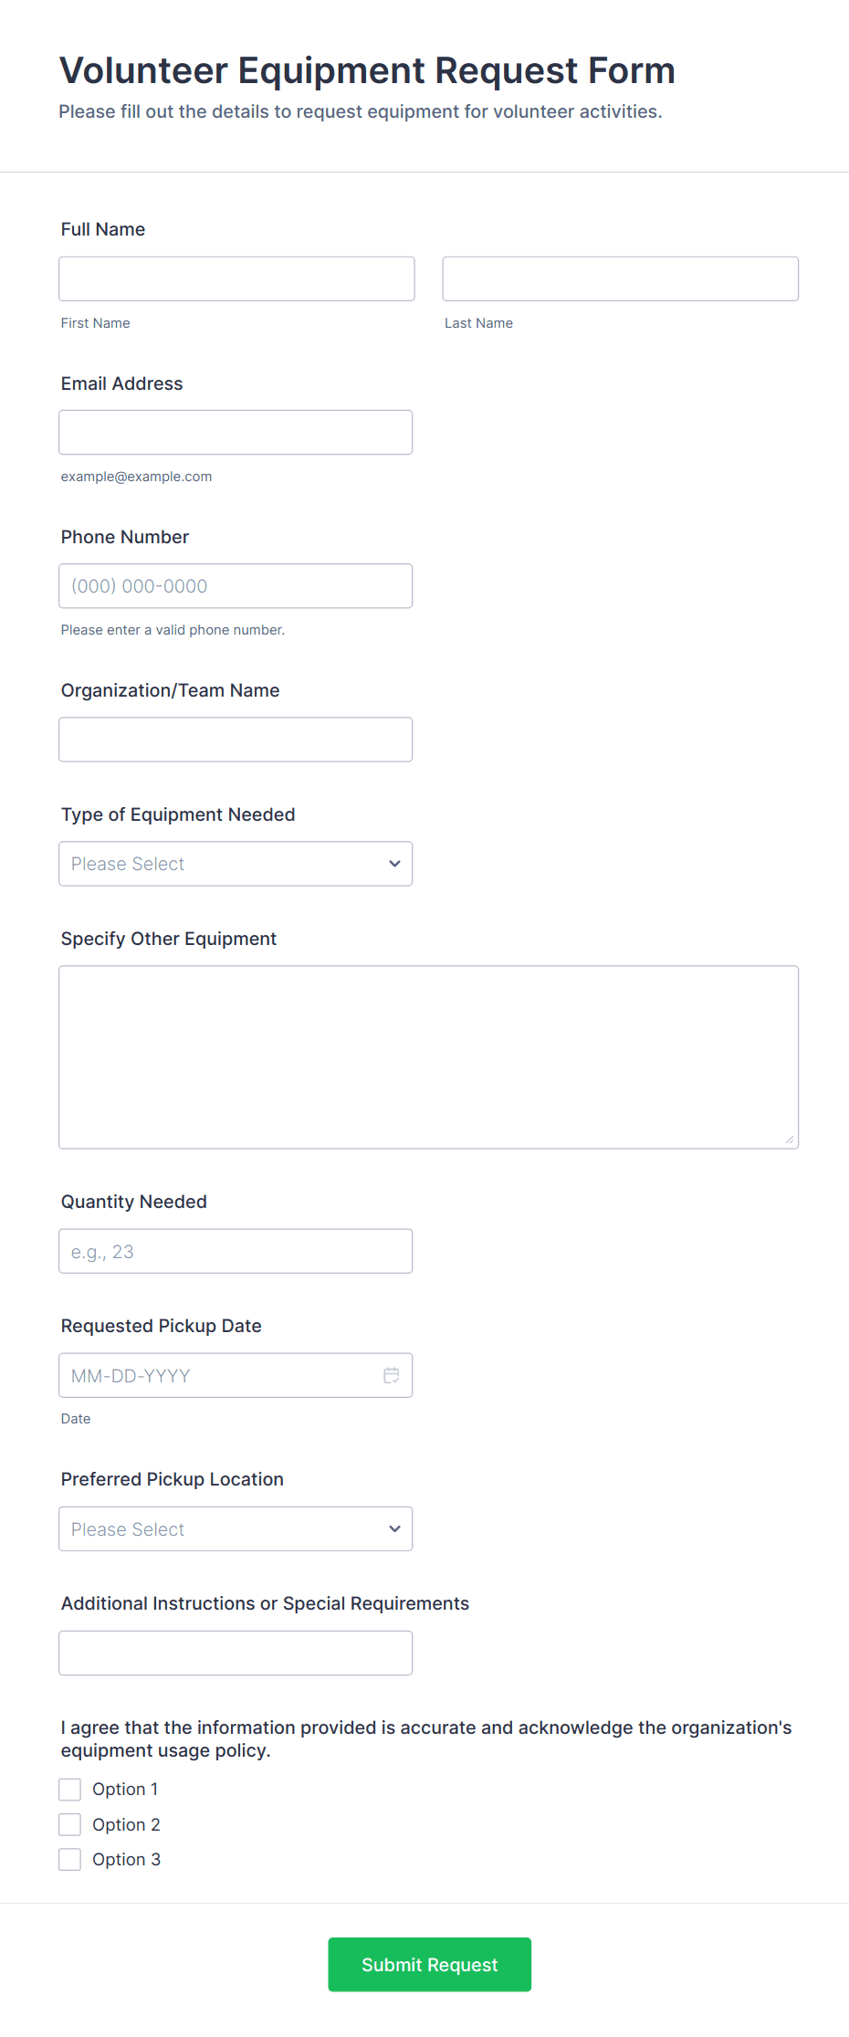Submit the request with green button
Image resolution: width=849 pixels, height=2037 pixels.
pyautogui.click(x=429, y=1965)
